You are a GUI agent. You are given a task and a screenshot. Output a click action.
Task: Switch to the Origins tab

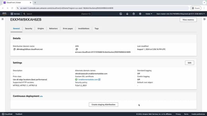41,28
